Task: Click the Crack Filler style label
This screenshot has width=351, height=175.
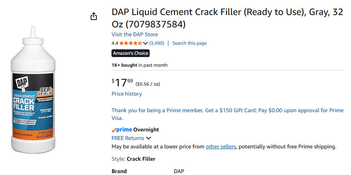Action: point(141,159)
